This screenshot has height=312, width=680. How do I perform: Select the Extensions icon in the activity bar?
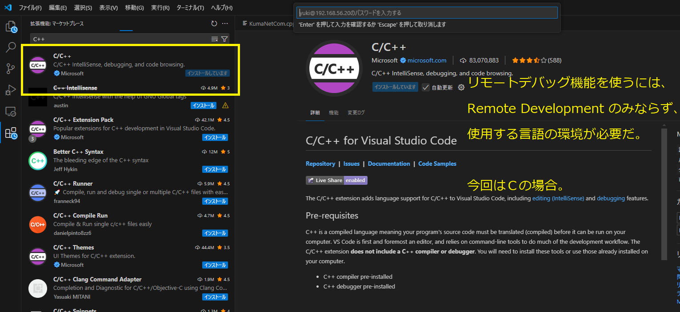coord(11,133)
